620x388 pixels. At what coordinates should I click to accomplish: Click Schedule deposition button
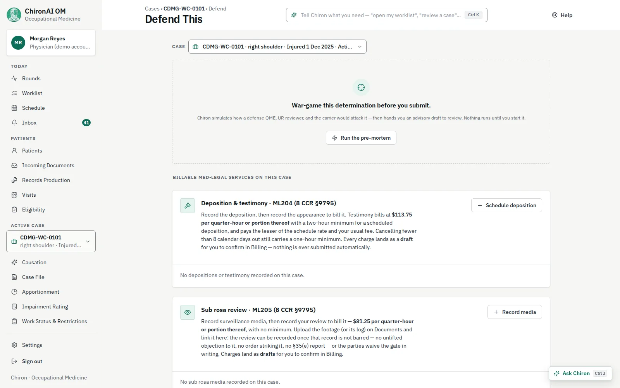coord(506,205)
